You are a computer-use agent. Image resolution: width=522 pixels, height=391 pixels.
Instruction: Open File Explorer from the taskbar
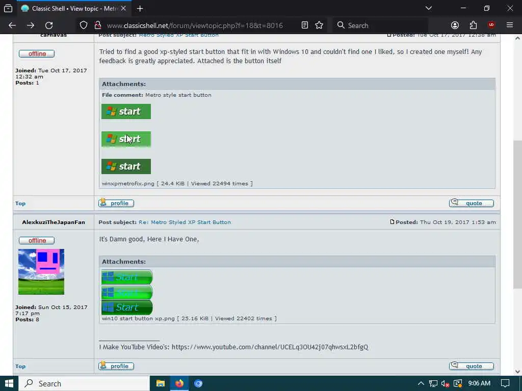(x=161, y=384)
